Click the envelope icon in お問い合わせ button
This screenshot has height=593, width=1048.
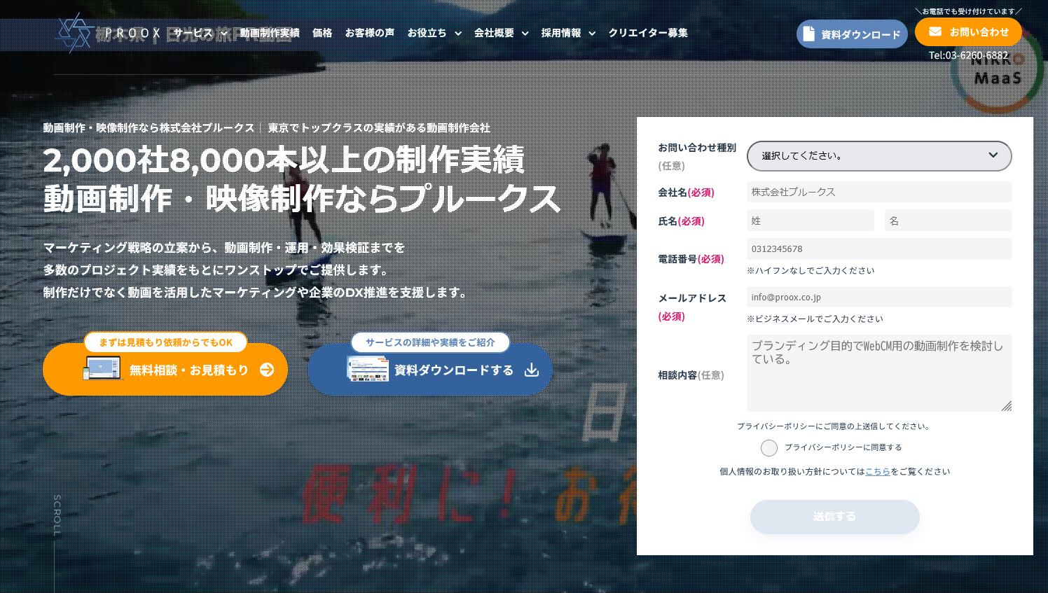tap(935, 32)
